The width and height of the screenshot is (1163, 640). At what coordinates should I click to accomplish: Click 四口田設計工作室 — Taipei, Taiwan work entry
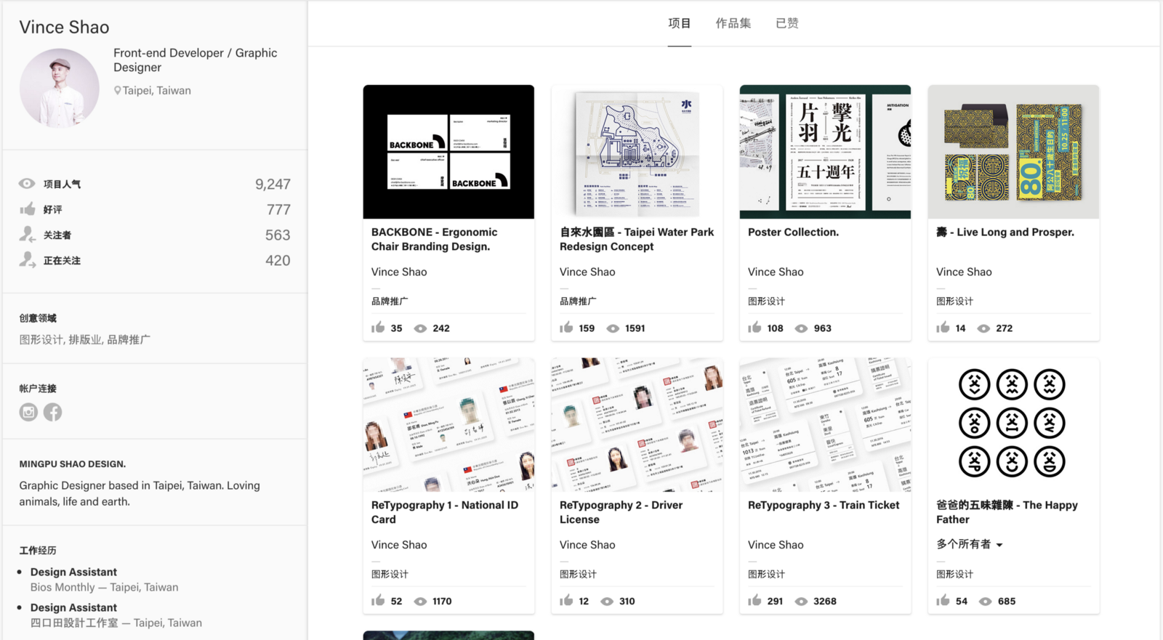[x=116, y=623]
